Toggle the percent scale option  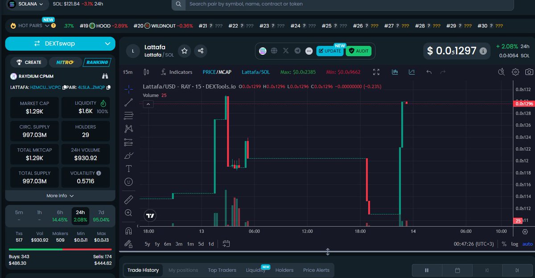pos(504,244)
